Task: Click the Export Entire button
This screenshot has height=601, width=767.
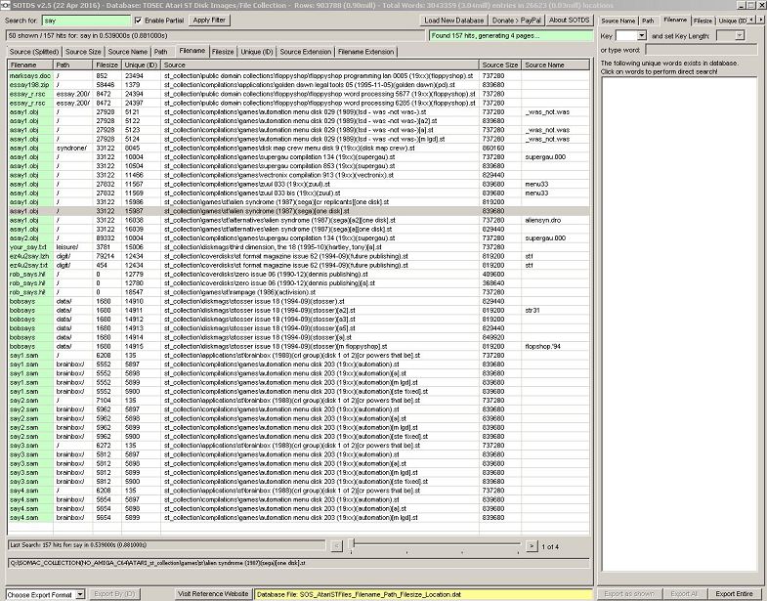Action: [x=734, y=594]
